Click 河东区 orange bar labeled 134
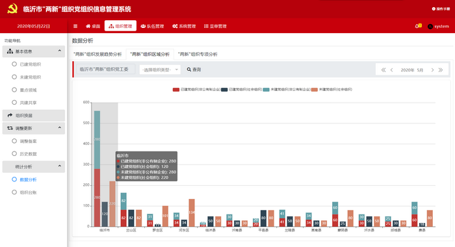The image size is (455, 247). pos(192,213)
